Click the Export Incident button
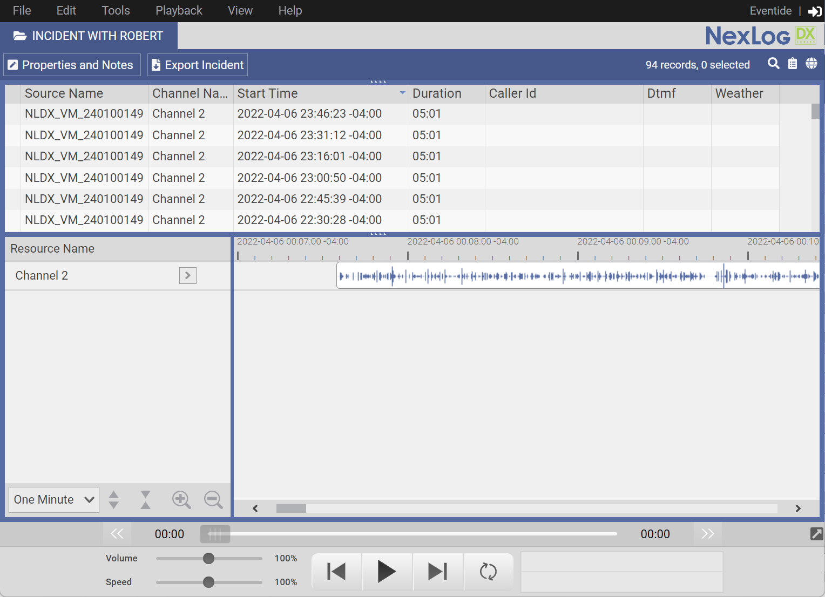Image resolution: width=825 pixels, height=597 pixels. pos(198,65)
